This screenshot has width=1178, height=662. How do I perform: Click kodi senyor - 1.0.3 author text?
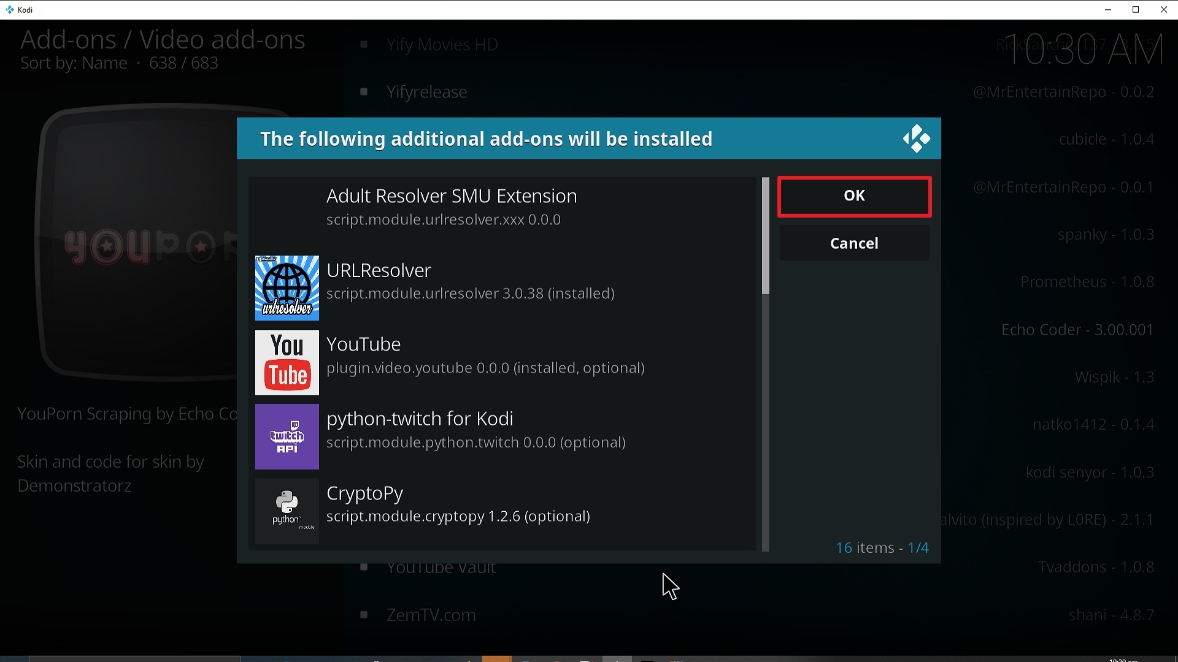tap(1090, 472)
